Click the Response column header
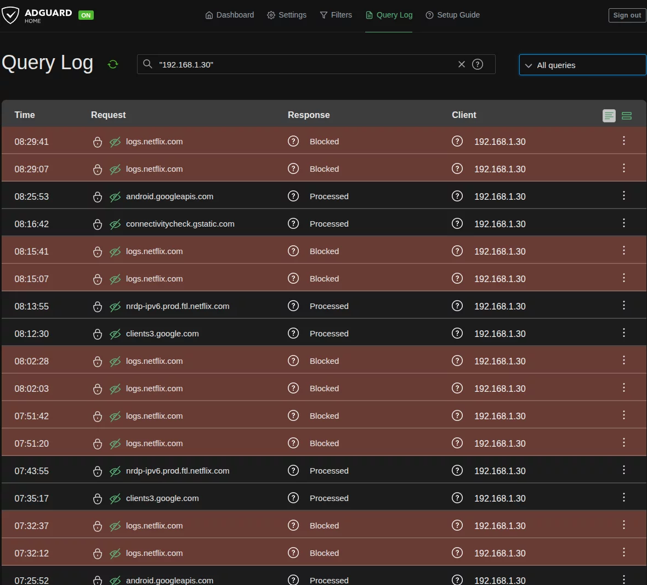This screenshot has height=585, width=647. 309,115
